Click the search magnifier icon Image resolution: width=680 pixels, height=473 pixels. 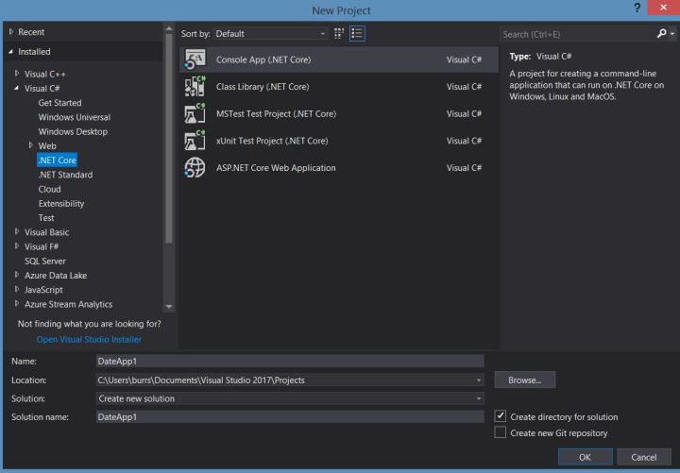point(659,34)
